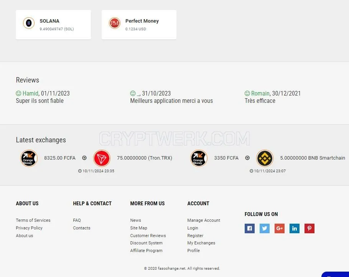The height and width of the screenshot is (277, 349).
Task: Click smiley icon on 31/10/2023 review
Action: [x=133, y=93]
